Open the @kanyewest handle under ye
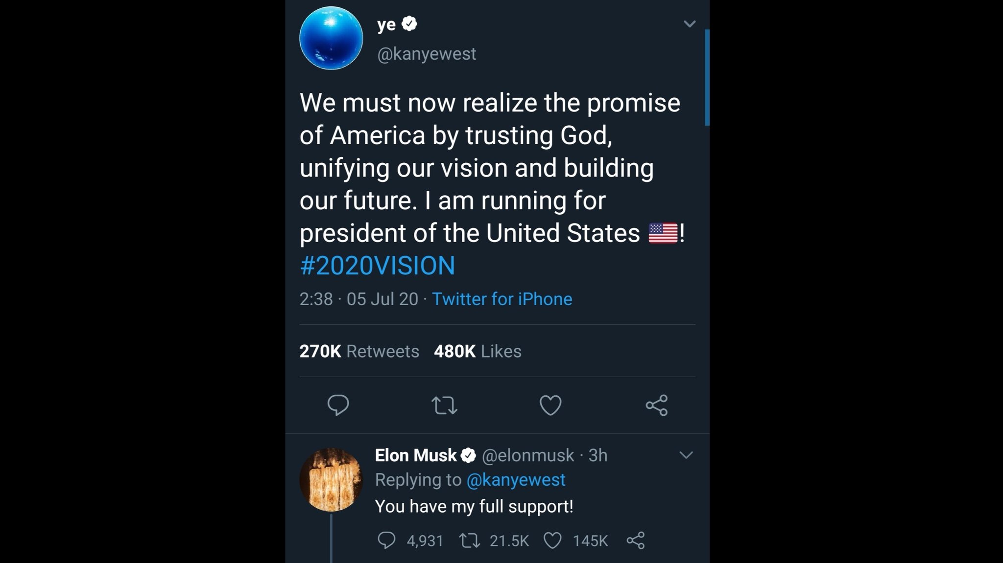The height and width of the screenshot is (563, 1003). coord(427,54)
